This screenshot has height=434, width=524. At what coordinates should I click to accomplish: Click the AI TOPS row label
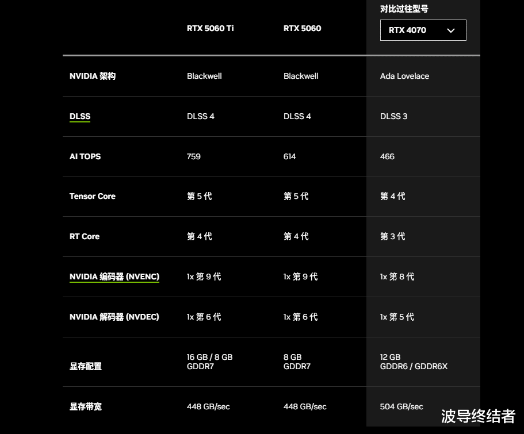click(x=85, y=156)
